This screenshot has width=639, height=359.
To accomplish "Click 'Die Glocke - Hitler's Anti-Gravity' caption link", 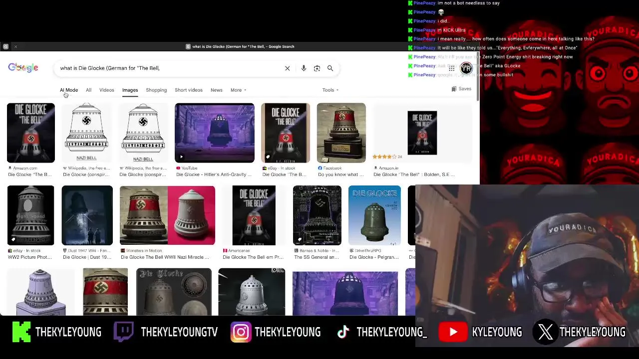I will click(x=214, y=175).
